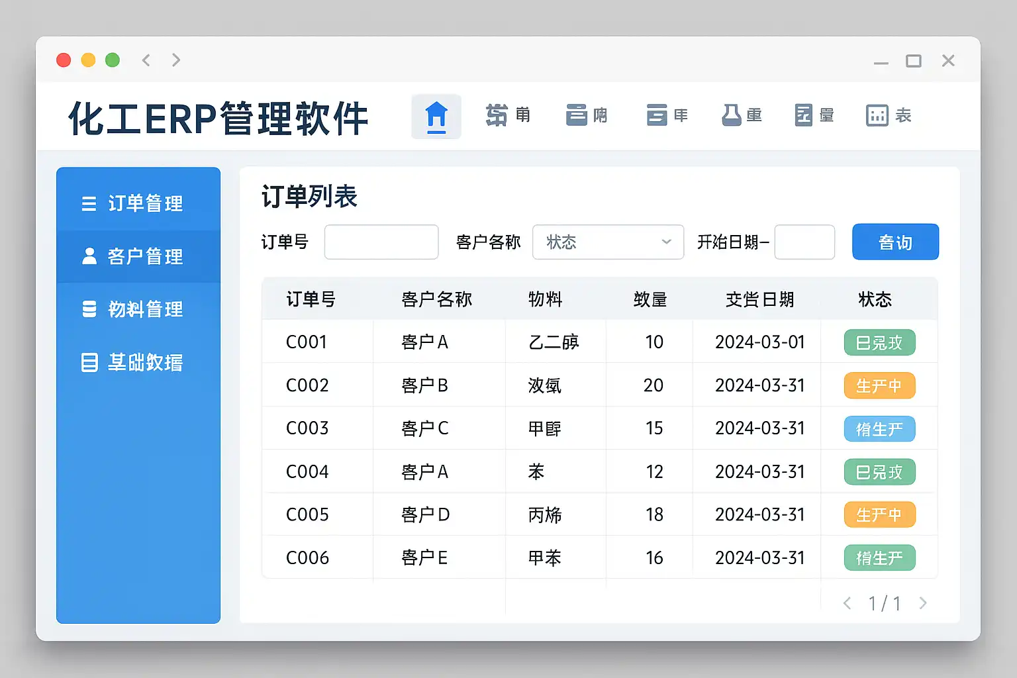The image size is (1017, 678).
Task: Click the orange status badge for order C002
Action: pyautogui.click(x=879, y=386)
